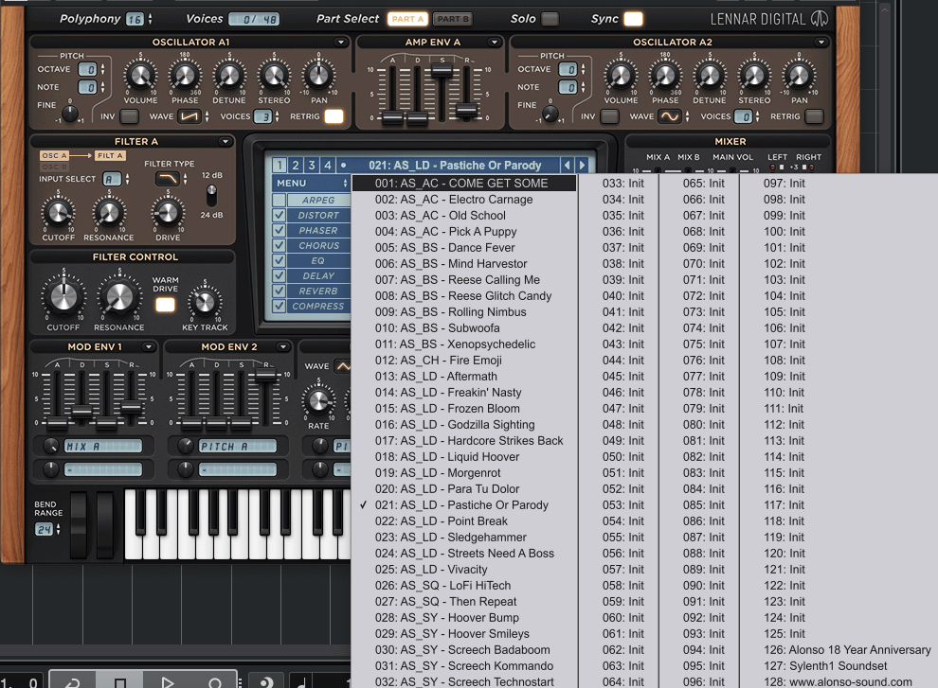
Task: Select preset 016 Godzilla Sighting
Action: 464,425
